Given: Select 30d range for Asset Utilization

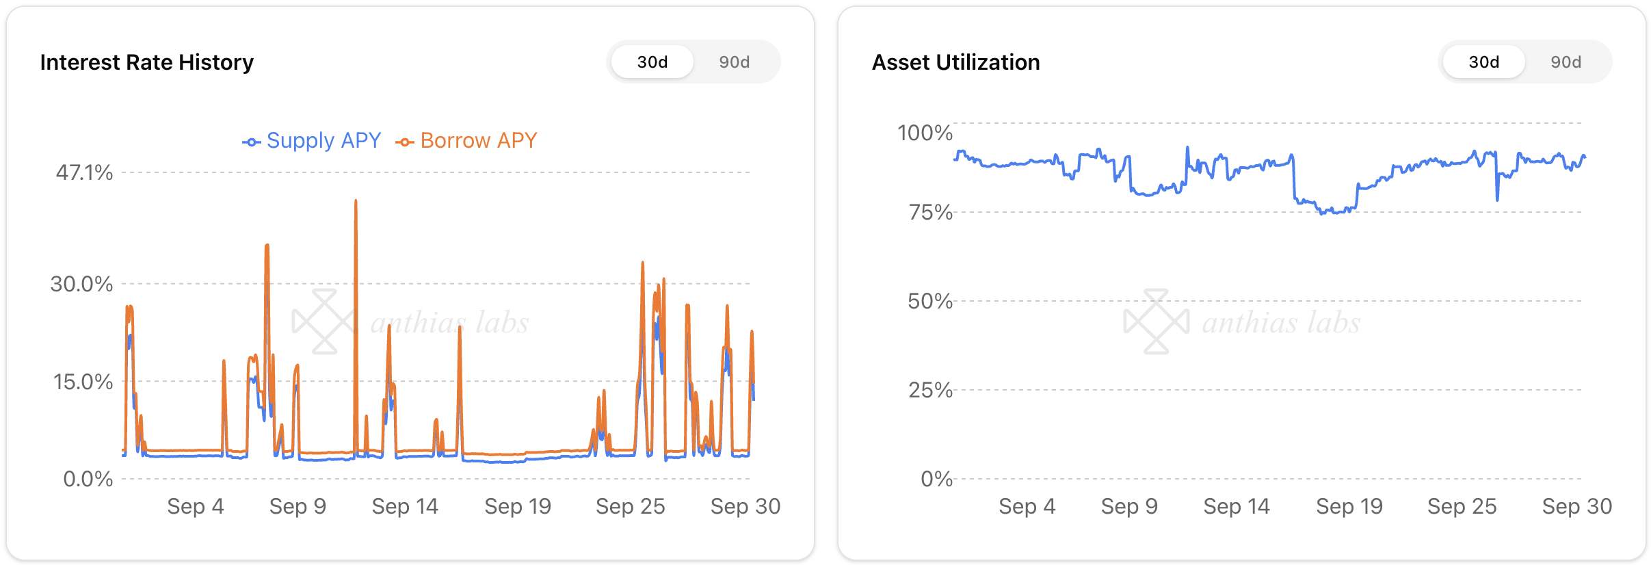Looking at the screenshot, I should tap(1483, 62).
